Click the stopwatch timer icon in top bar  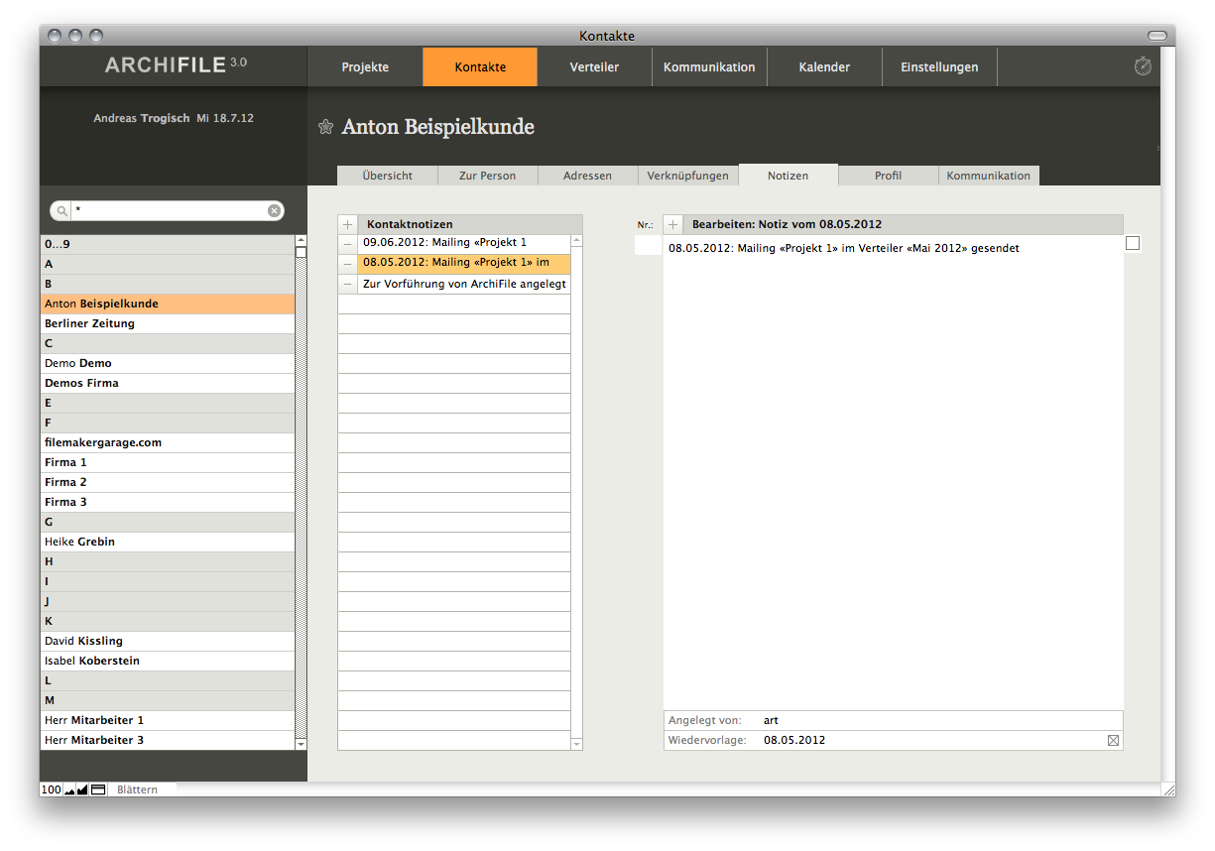tap(1143, 66)
